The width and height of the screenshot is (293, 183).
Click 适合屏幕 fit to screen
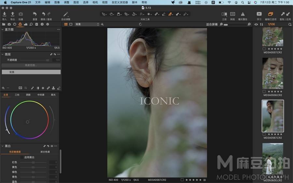[212, 24]
